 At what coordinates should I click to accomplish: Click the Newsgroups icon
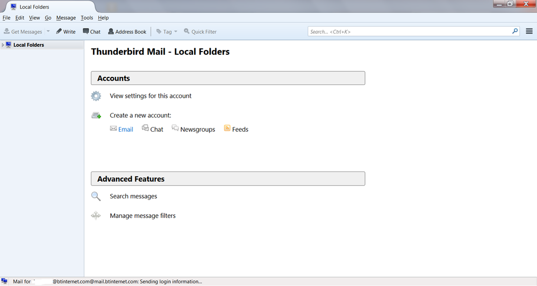(175, 128)
